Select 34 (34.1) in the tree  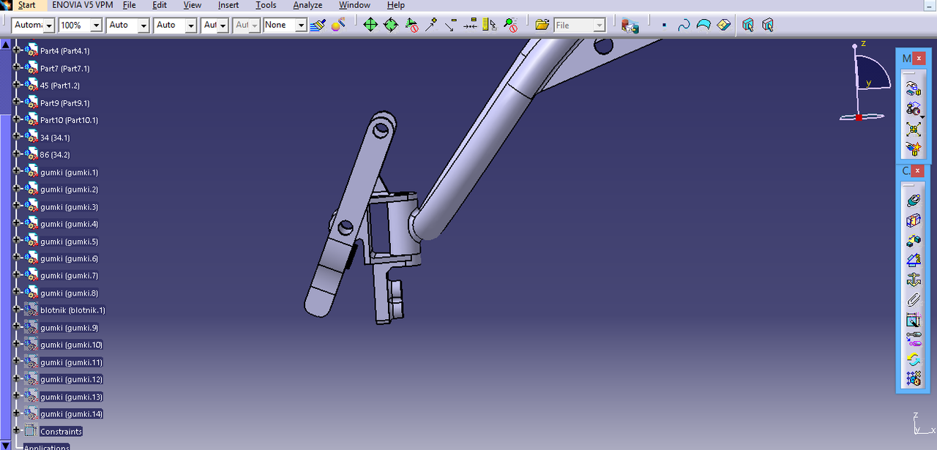pos(55,138)
